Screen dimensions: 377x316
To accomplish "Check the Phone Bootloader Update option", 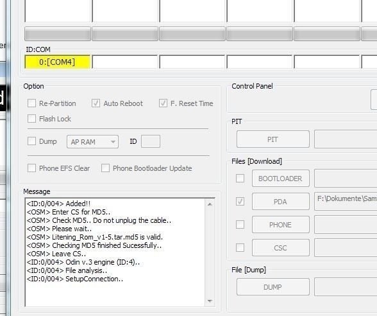I will [105, 168].
